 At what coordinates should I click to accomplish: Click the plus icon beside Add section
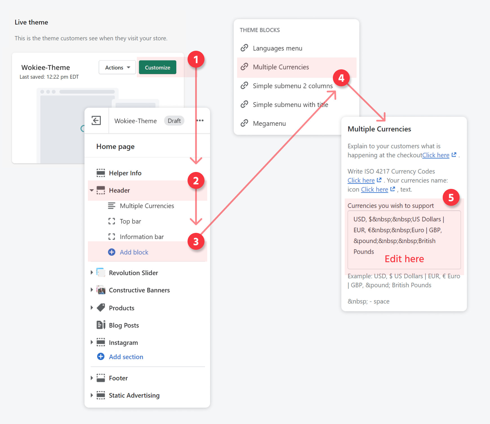pyautogui.click(x=101, y=357)
